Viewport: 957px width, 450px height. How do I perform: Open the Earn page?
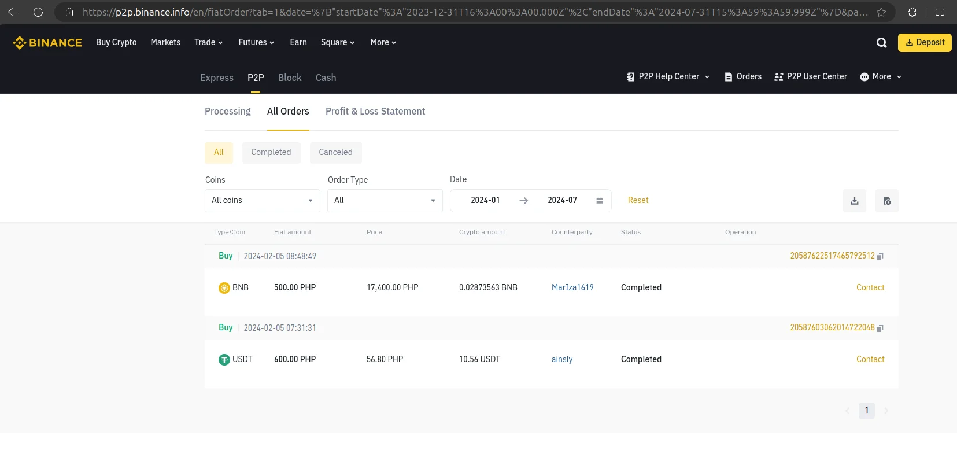(x=298, y=42)
